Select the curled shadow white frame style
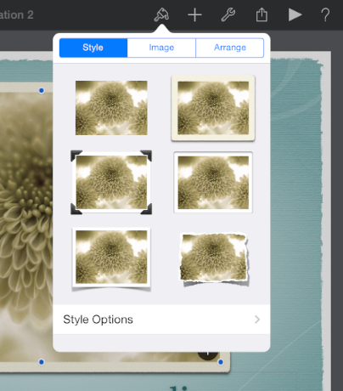Screen dimensions: 343x391 coord(111,258)
